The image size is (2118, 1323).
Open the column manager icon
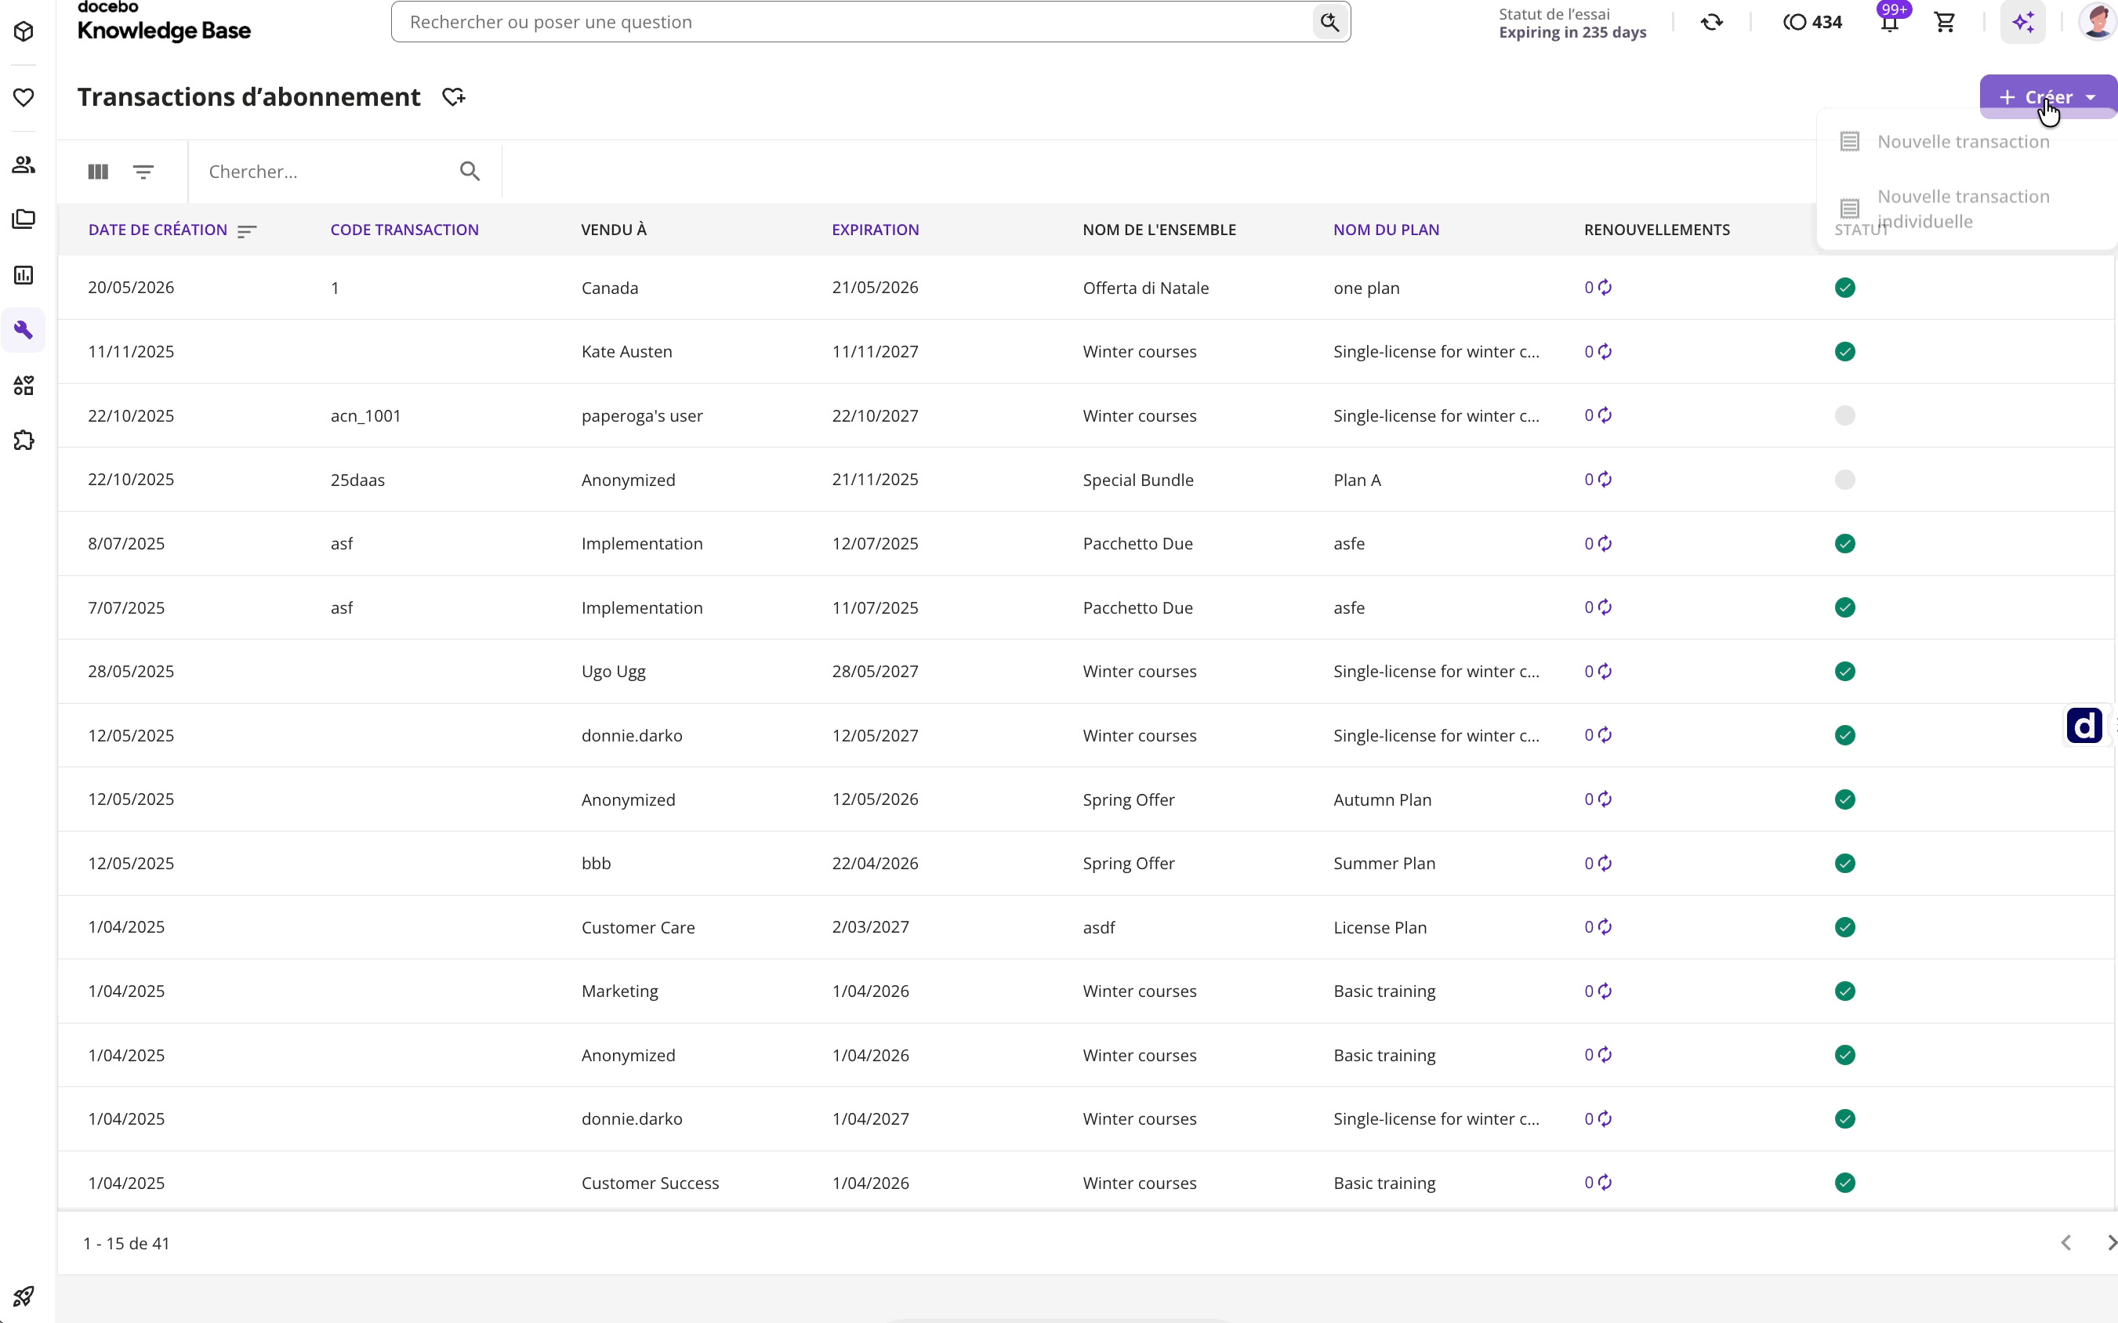98,172
